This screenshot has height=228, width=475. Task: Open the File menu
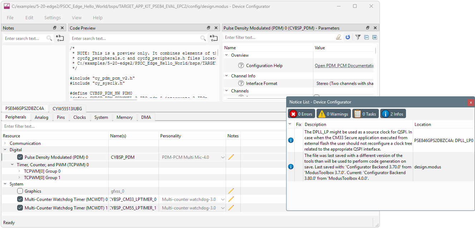click(x=10, y=17)
